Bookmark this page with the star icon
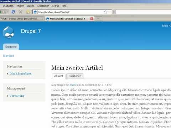Screen dimensions: 171x128 [x=106, y=12]
